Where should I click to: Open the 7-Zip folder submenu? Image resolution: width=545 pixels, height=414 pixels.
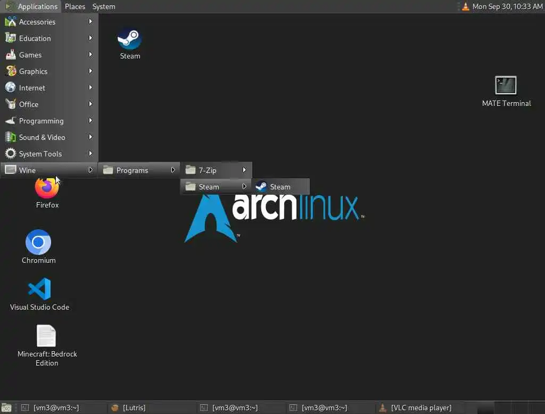[216, 170]
